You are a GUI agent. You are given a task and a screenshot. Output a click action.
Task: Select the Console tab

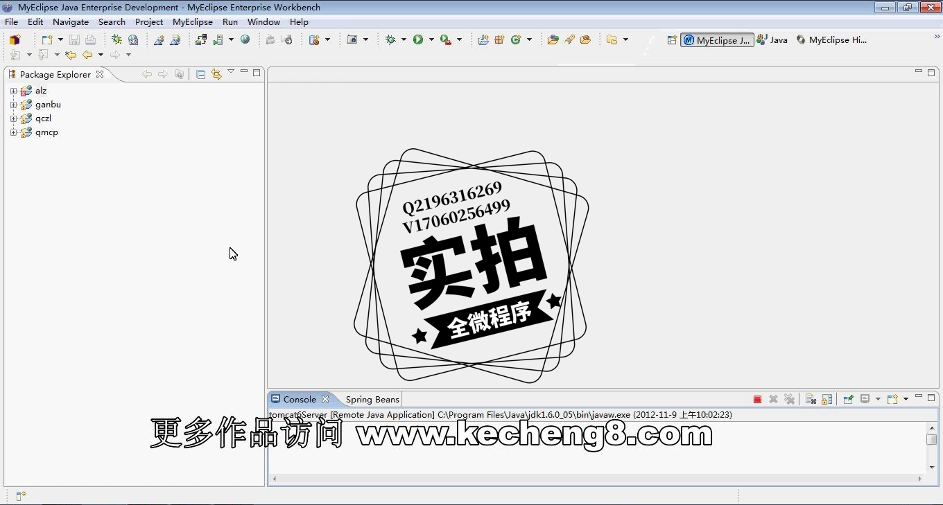(300, 399)
